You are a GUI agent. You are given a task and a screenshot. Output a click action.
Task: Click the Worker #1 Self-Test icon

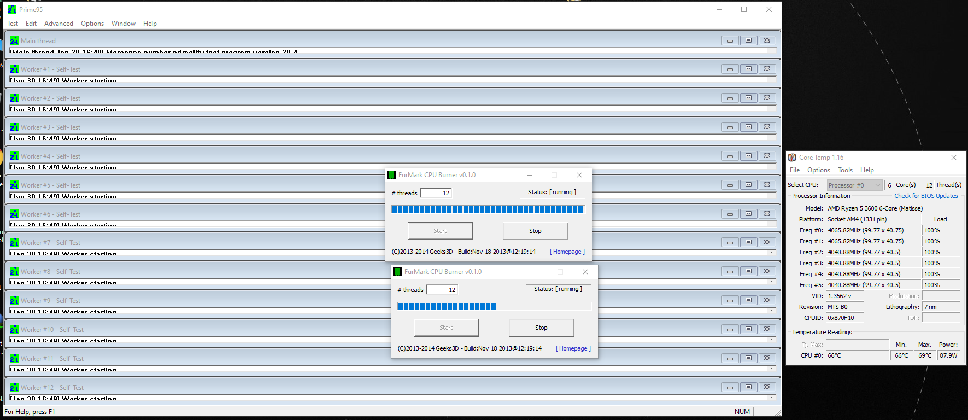(14, 69)
